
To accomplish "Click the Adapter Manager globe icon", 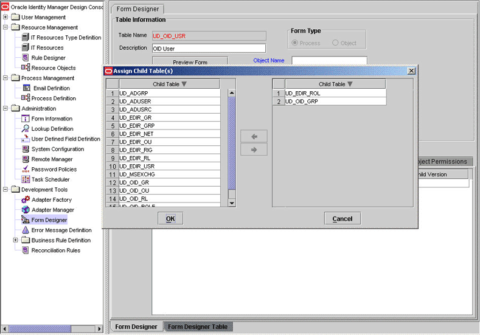I will point(26,210).
